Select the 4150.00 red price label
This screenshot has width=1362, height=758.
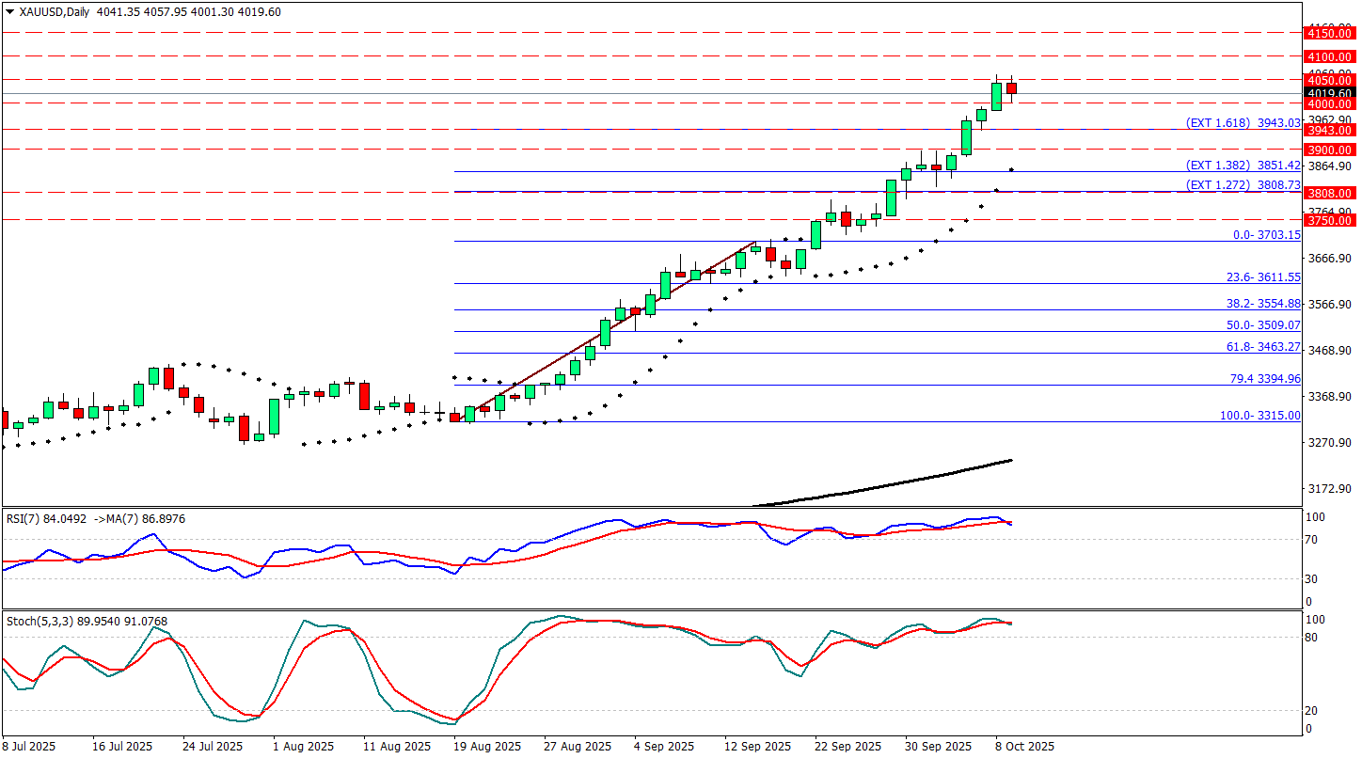point(1329,33)
